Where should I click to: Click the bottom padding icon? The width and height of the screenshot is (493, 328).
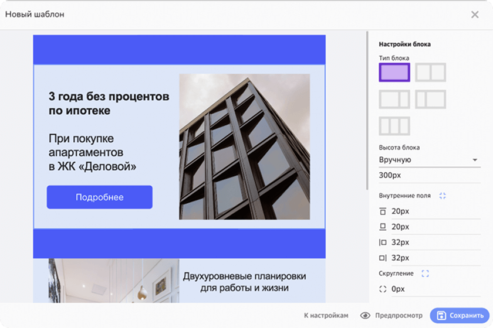pyautogui.click(x=383, y=227)
